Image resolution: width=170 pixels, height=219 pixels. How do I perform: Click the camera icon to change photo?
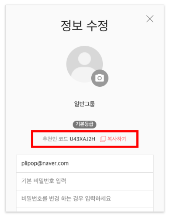pyautogui.click(x=100, y=78)
